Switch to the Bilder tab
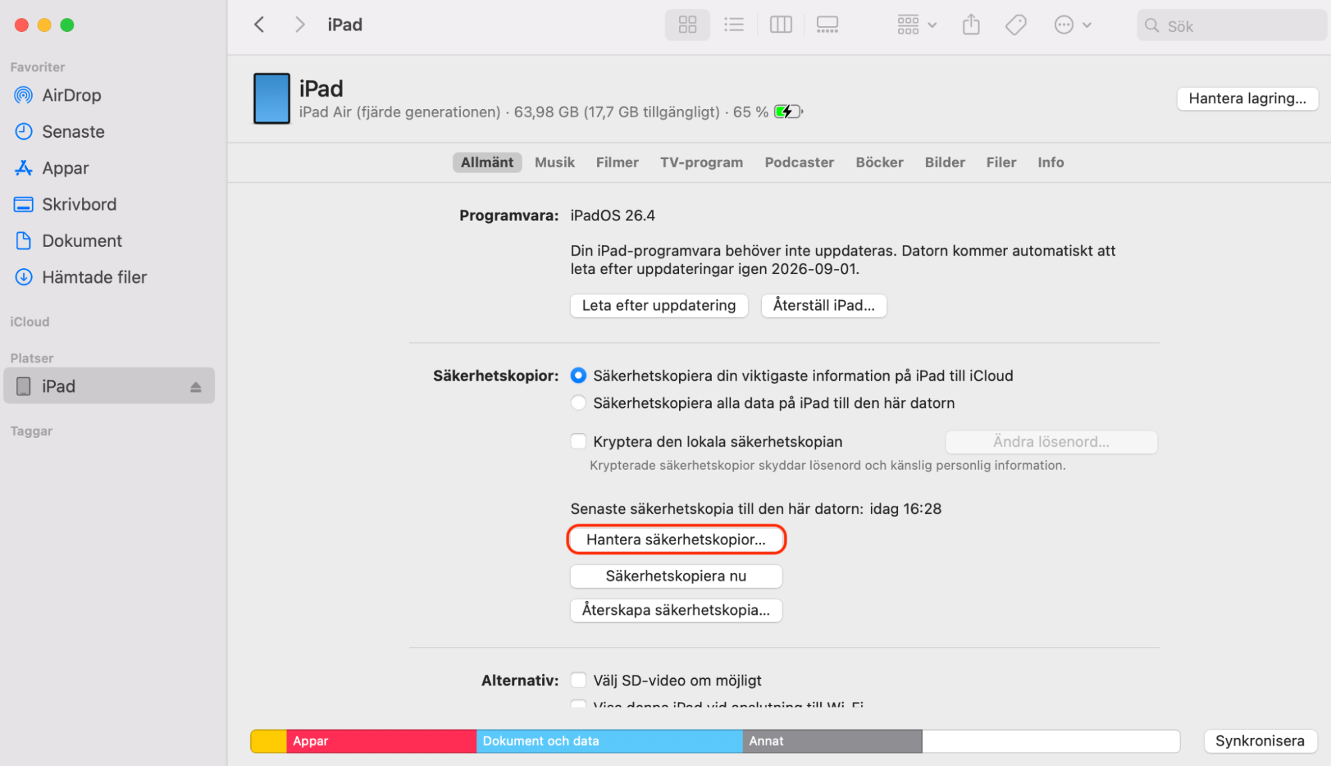The image size is (1331, 766). coord(945,162)
